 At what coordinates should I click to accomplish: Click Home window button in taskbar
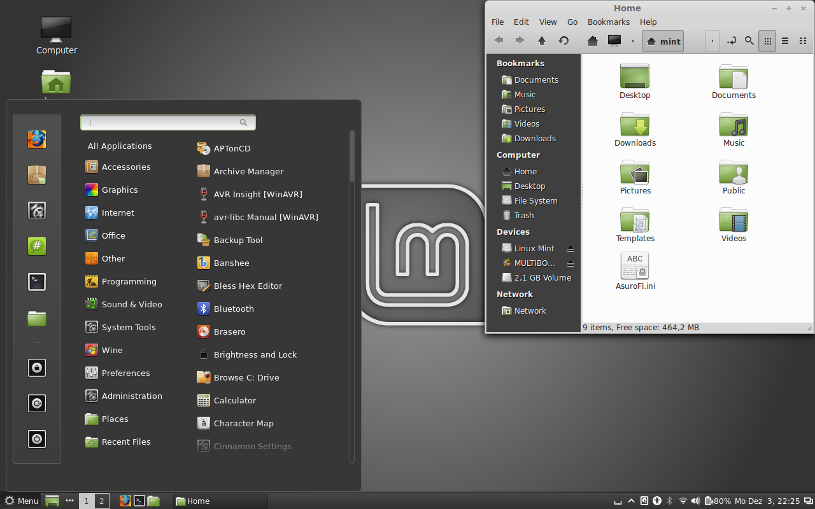pyautogui.click(x=220, y=501)
